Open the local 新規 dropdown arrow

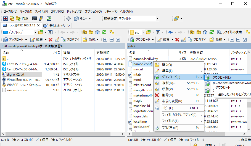97,40
